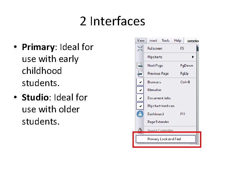Choose Fullscreen from the View menu
Screen dimensions: 225x169
[170, 49]
